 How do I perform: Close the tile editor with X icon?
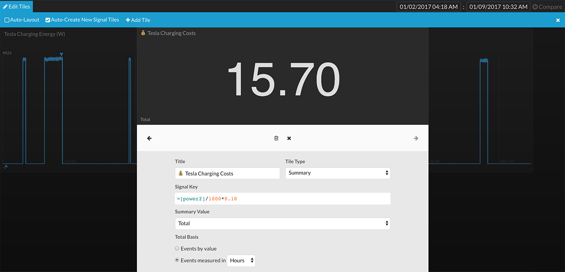tap(289, 138)
